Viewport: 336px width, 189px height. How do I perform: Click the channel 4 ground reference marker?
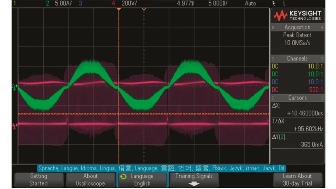pyautogui.click(x=14, y=125)
